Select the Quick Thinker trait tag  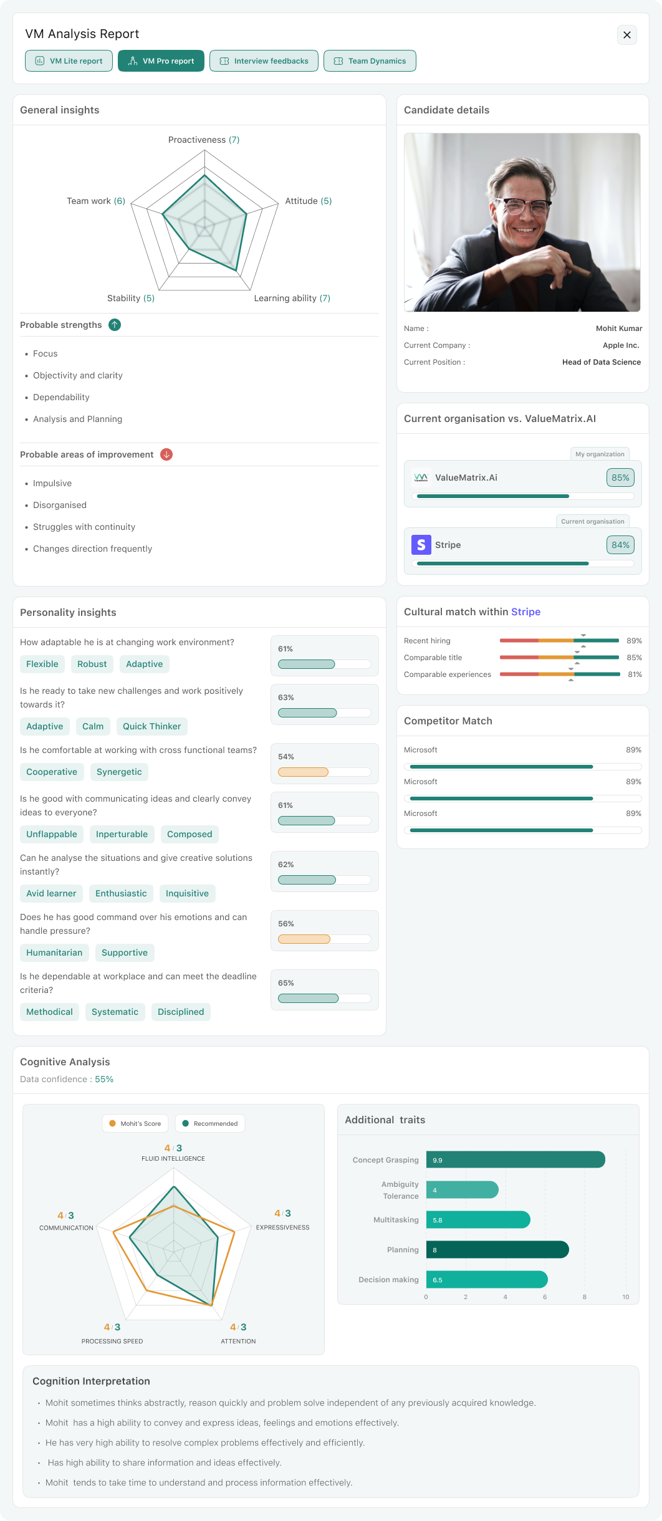151,726
